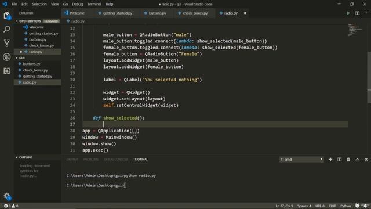The width and height of the screenshot is (371, 209).
Task: Switch to the buttons.py editor tab
Action: [157, 13]
